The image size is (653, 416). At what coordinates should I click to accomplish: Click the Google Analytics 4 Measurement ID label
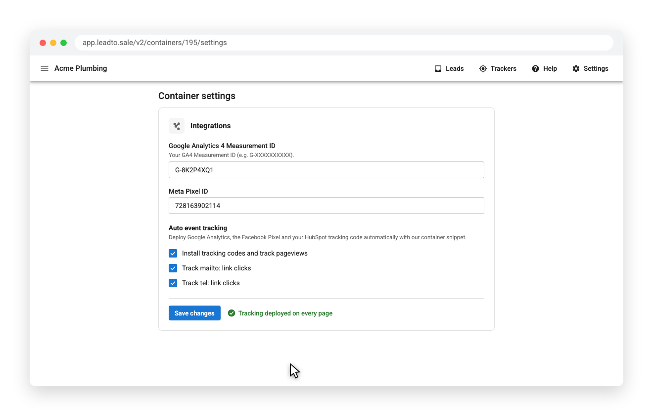[222, 146]
